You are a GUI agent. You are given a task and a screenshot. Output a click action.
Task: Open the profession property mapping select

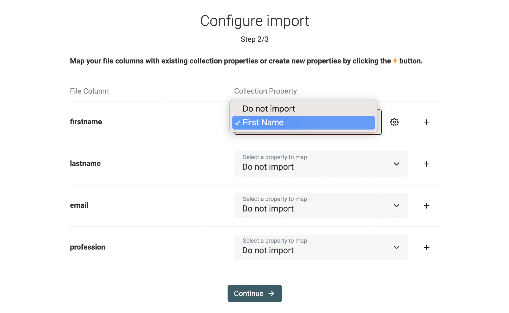[321, 247]
